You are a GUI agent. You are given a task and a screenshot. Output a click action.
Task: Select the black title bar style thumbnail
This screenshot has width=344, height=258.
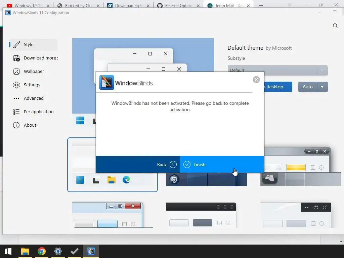tap(201, 215)
